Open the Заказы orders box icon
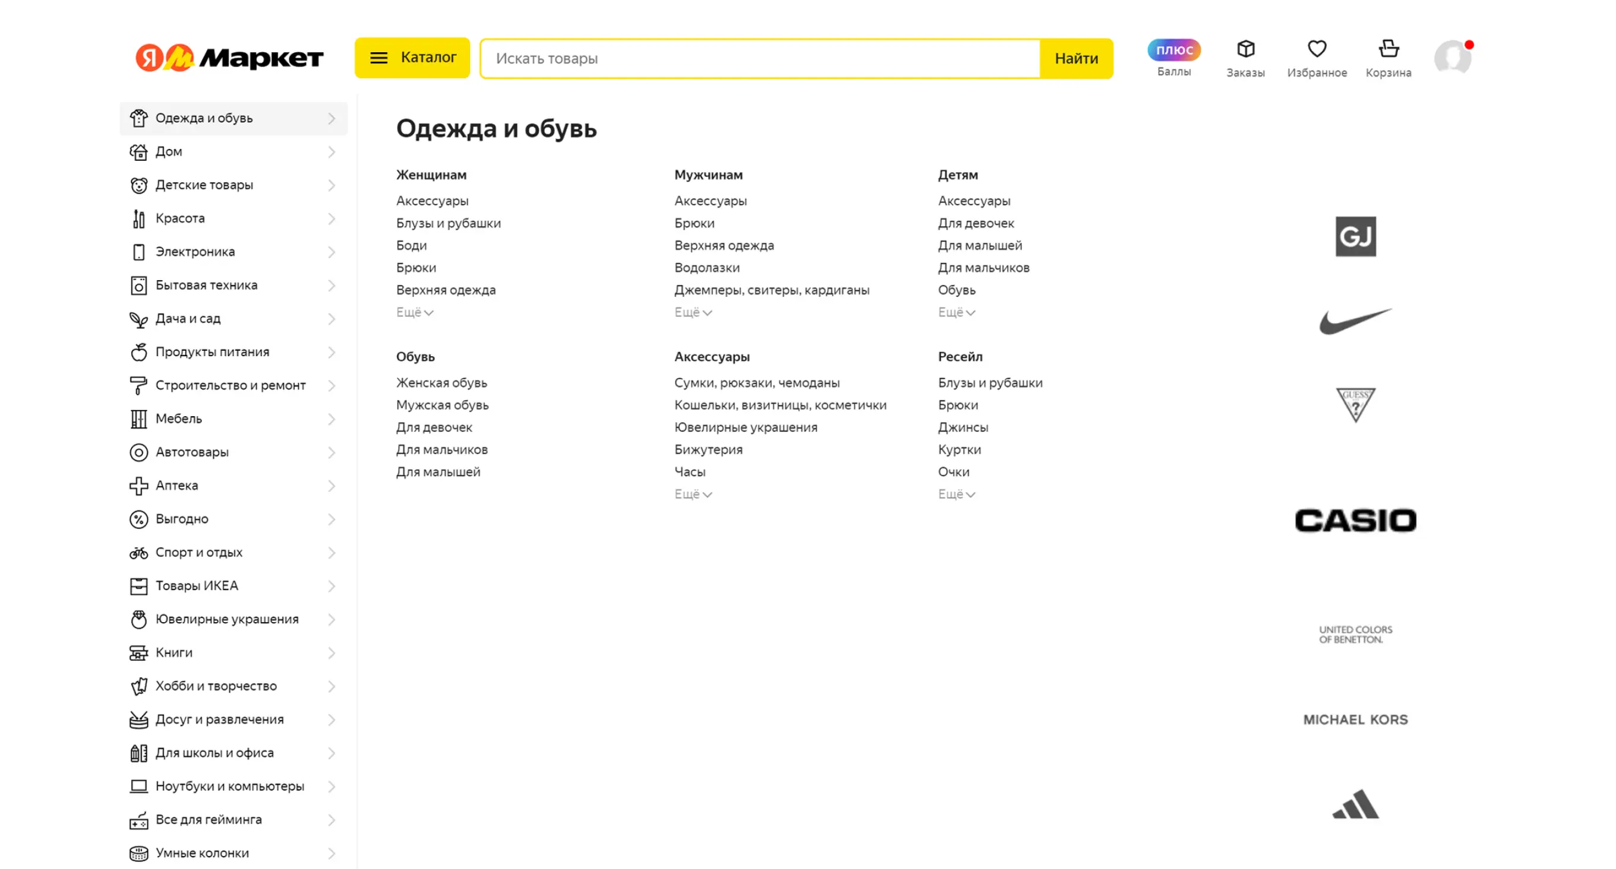 point(1245,49)
